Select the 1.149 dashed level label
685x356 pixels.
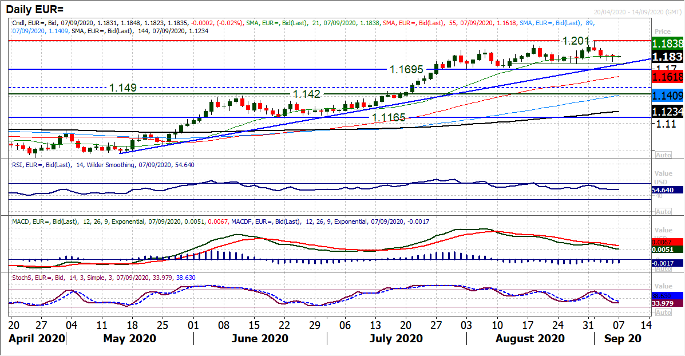122,88
